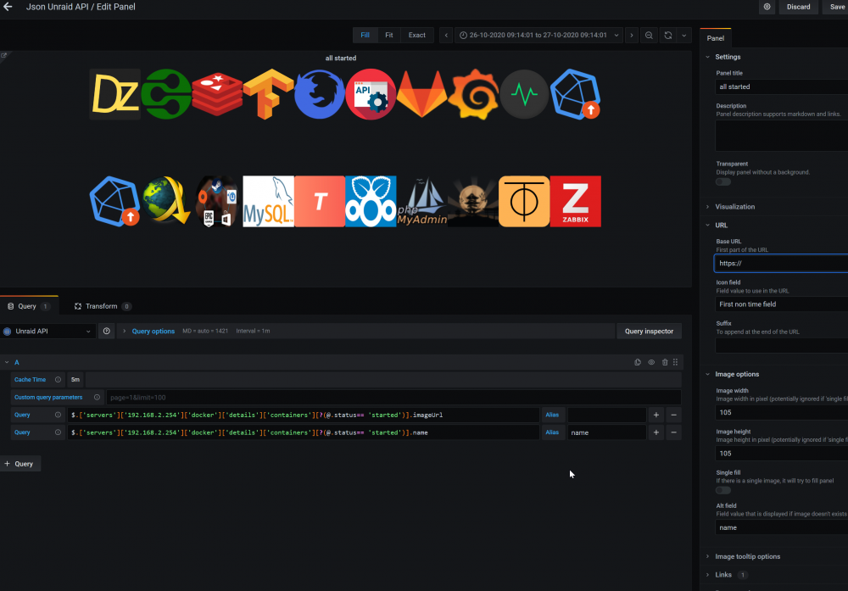Focus the Image height input
The image size is (848, 591).
click(782, 454)
